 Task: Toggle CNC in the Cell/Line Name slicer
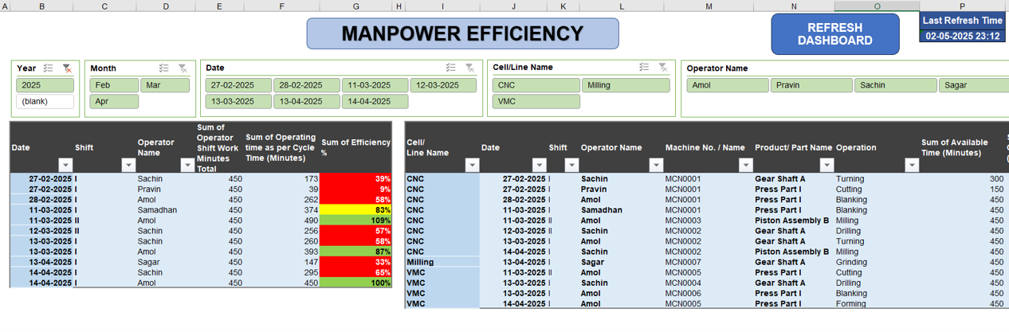(x=536, y=85)
